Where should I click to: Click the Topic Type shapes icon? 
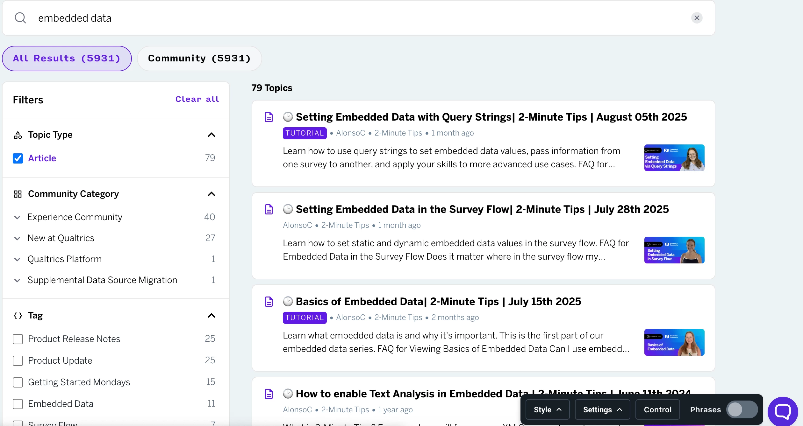pos(18,135)
